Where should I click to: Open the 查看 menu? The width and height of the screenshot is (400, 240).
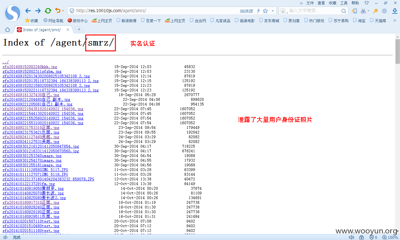[x=321, y=3]
